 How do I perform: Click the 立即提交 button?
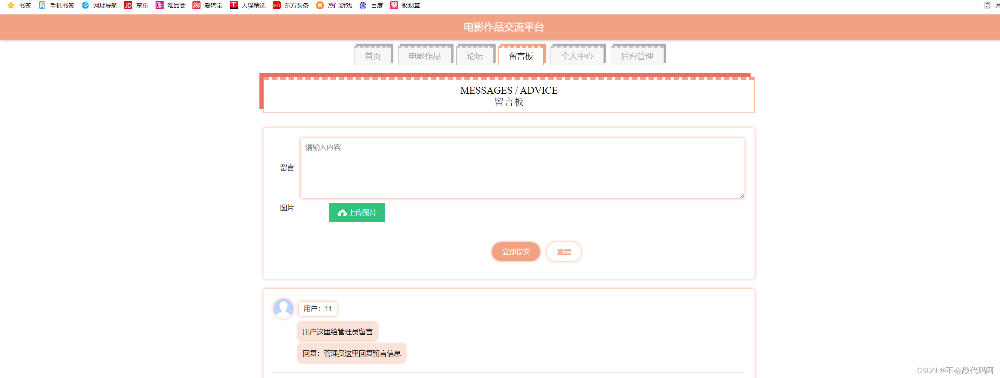coord(516,251)
